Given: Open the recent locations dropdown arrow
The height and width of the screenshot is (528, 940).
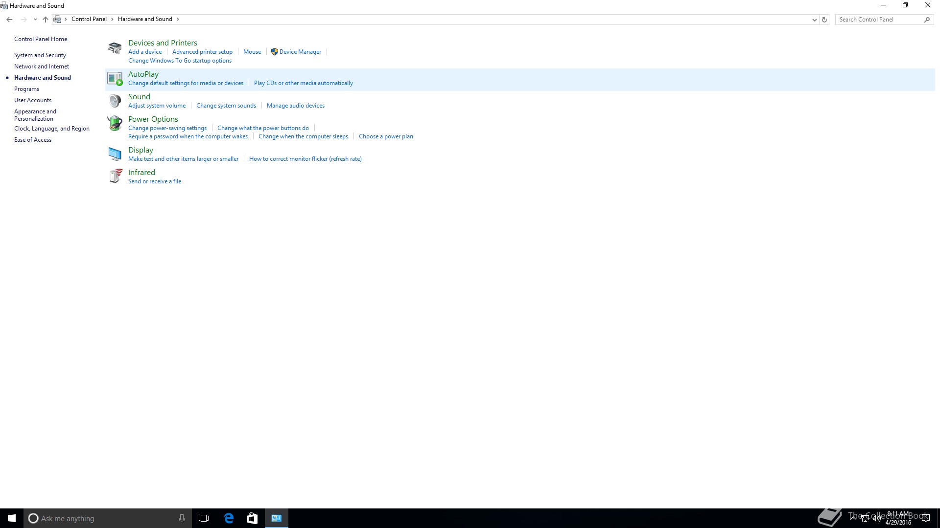Looking at the screenshot, I should pyautogui.click(x=35, y=20).
